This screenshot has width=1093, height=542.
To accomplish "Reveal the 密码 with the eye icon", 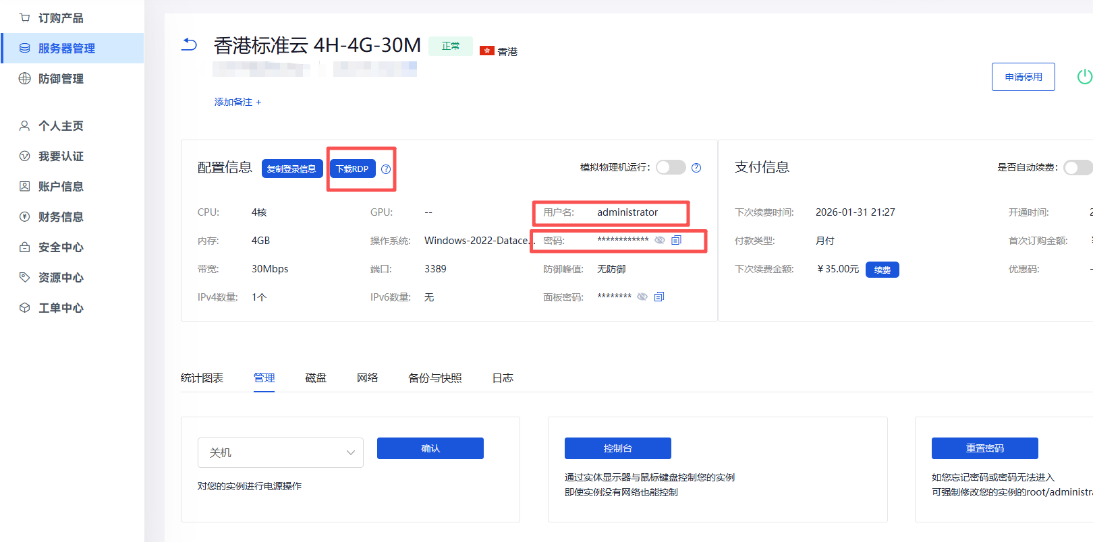I will pos(660,241).
